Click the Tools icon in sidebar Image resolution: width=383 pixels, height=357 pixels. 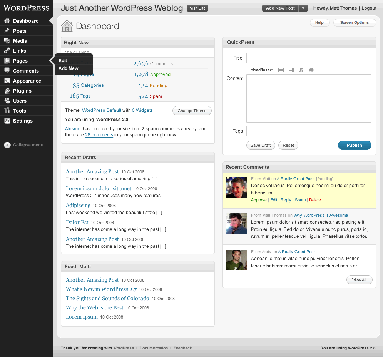7,111
